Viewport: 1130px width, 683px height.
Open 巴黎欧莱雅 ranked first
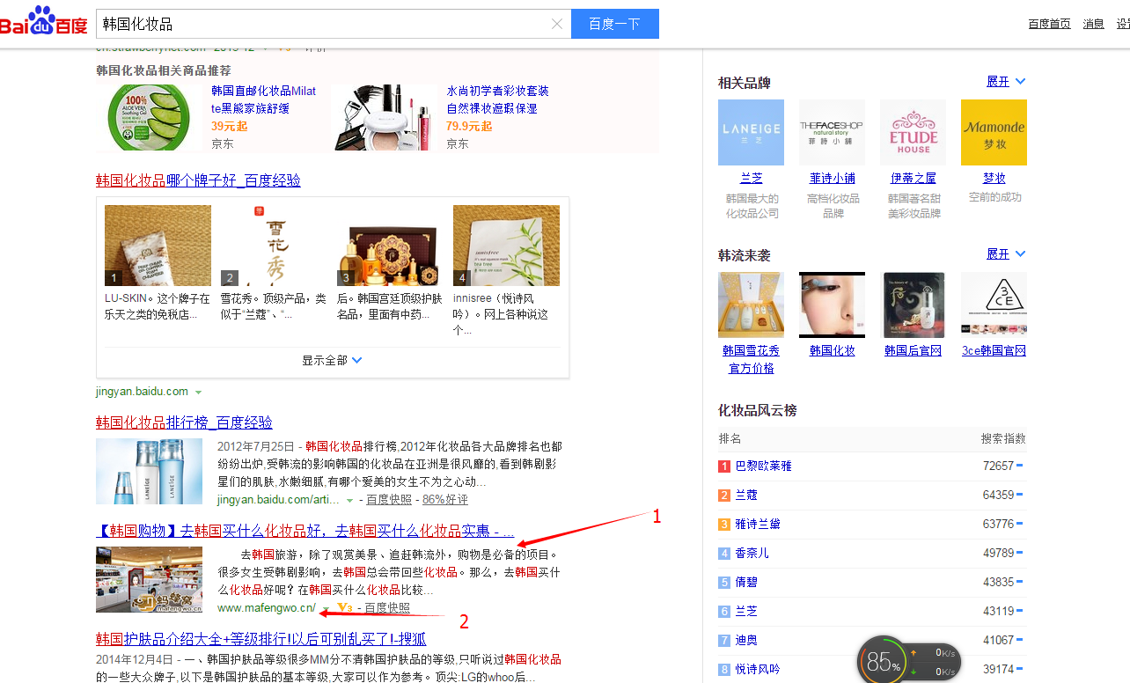click(763, 466)
